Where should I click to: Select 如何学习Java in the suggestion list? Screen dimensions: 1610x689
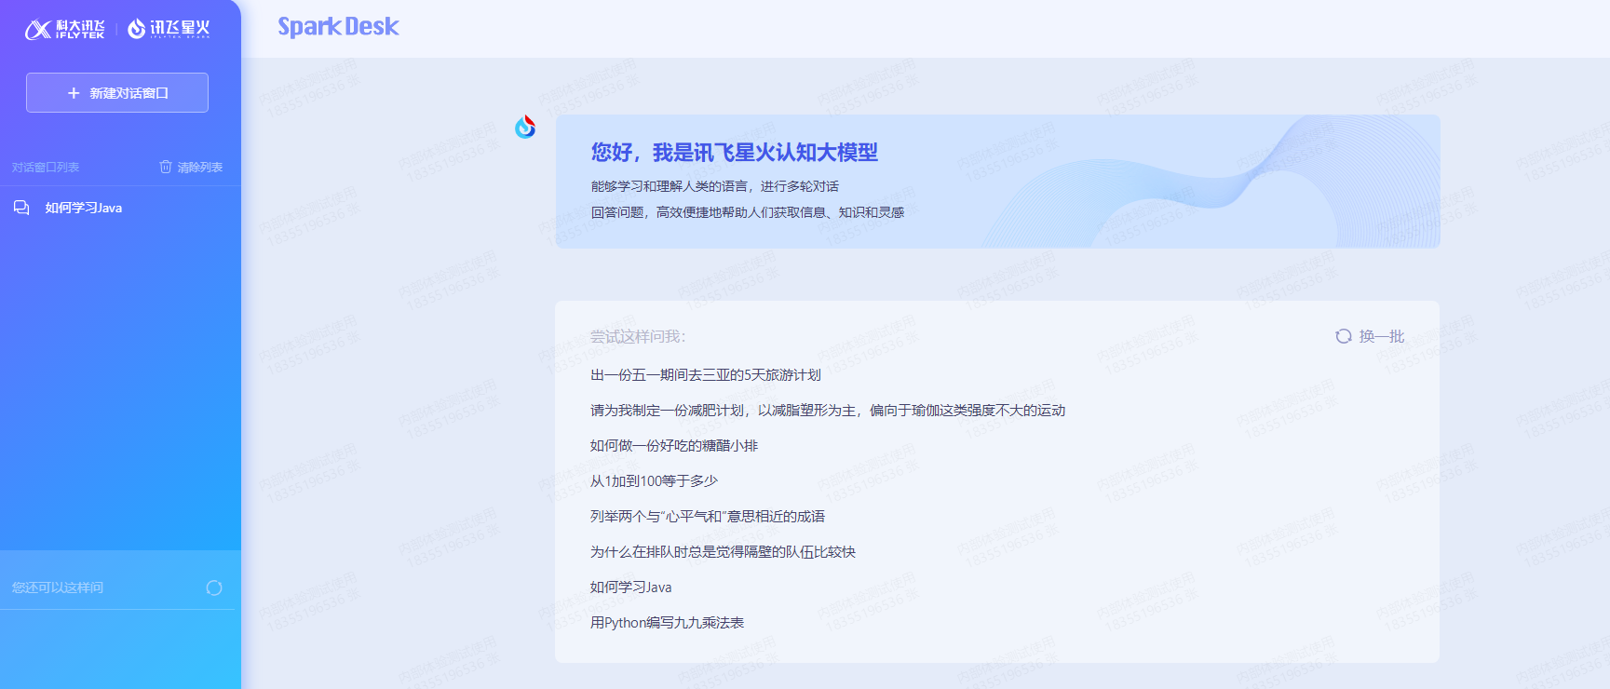tap(630, 588)
